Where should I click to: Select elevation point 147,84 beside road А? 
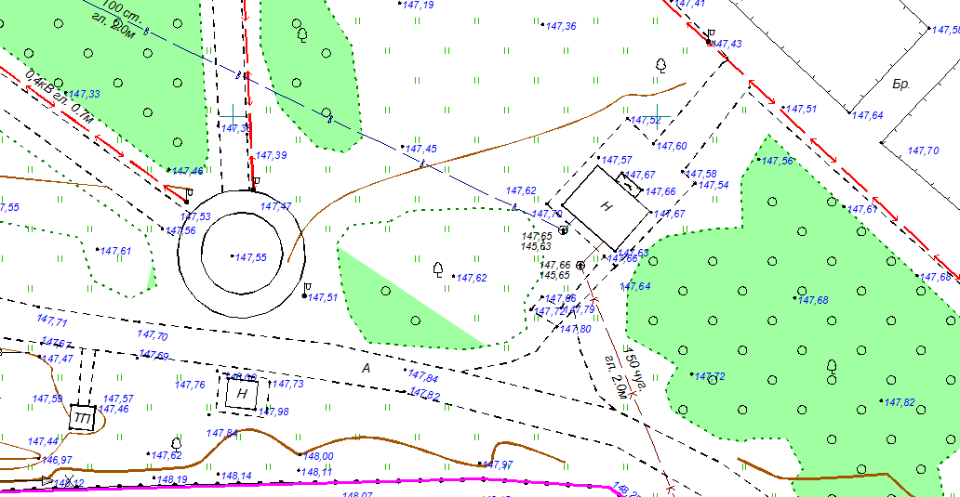tap(423, 377)
